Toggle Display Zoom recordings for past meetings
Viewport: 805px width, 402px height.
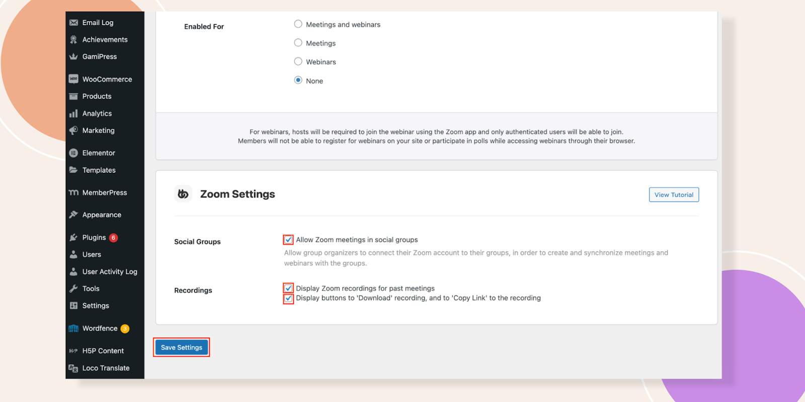288,288
